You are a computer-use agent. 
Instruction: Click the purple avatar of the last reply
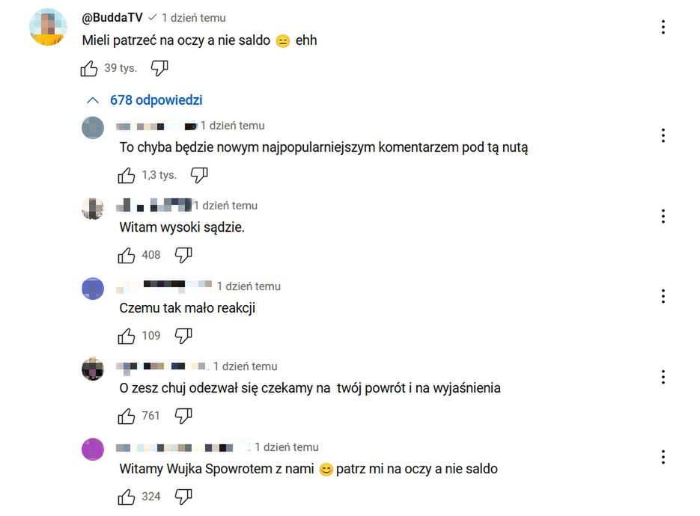point(93,449)
